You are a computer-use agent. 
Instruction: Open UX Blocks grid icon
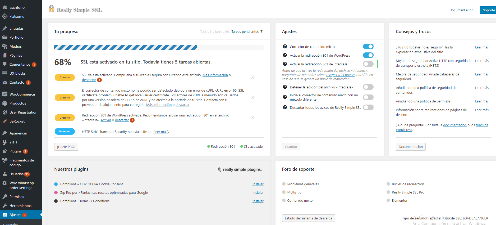click(x=5, y=73)
